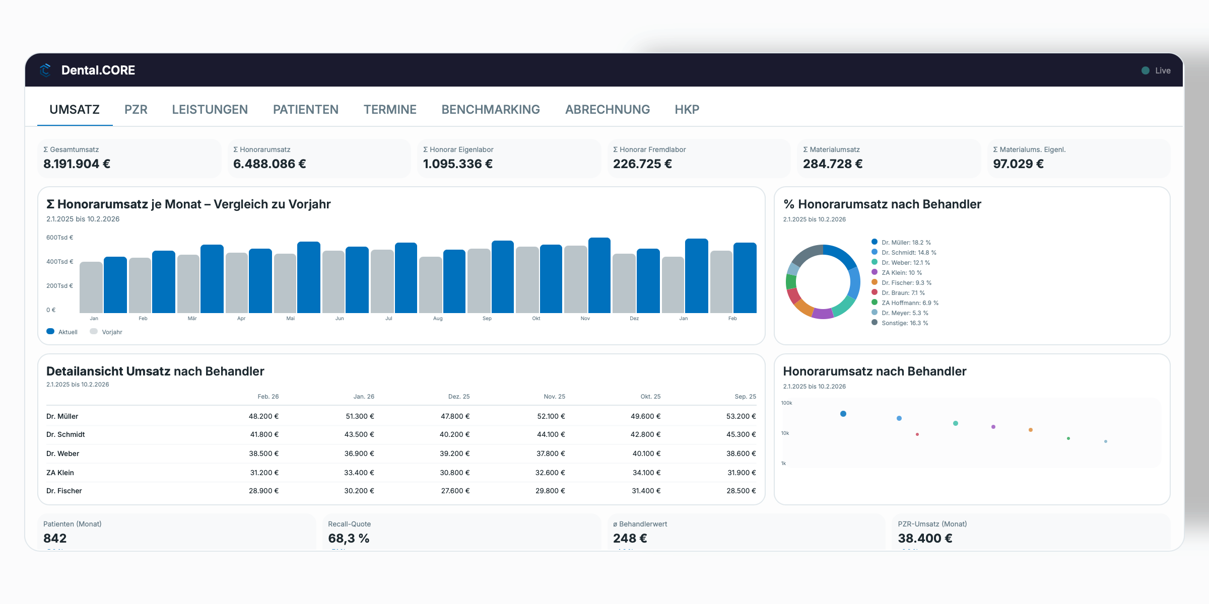Viewport: 1209px width, 604px height.
Task: Click the Dr. Fischer: 9.3 % legend item
Action: 901,282
